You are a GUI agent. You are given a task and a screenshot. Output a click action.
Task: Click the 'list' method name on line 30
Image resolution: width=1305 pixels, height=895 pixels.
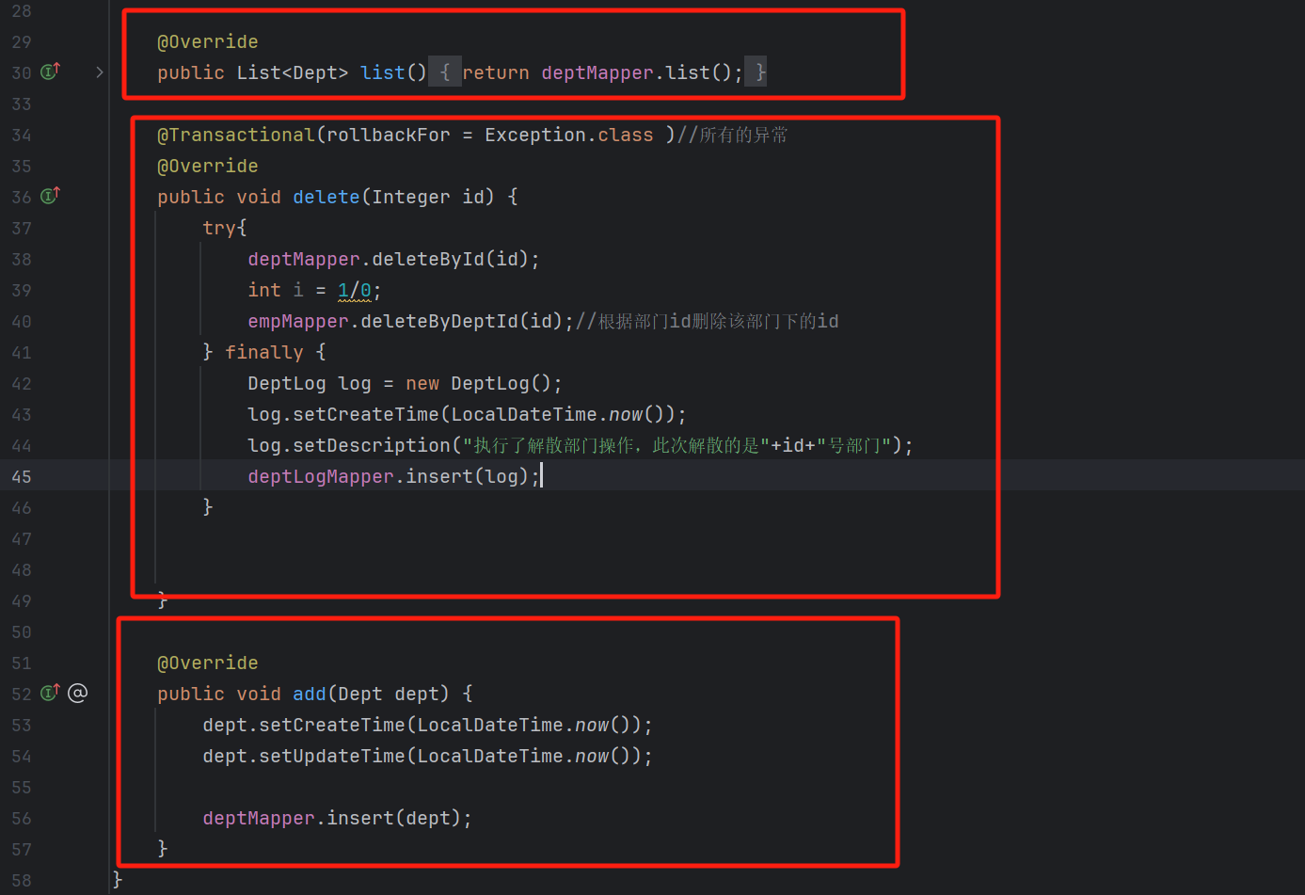(383, 72)
